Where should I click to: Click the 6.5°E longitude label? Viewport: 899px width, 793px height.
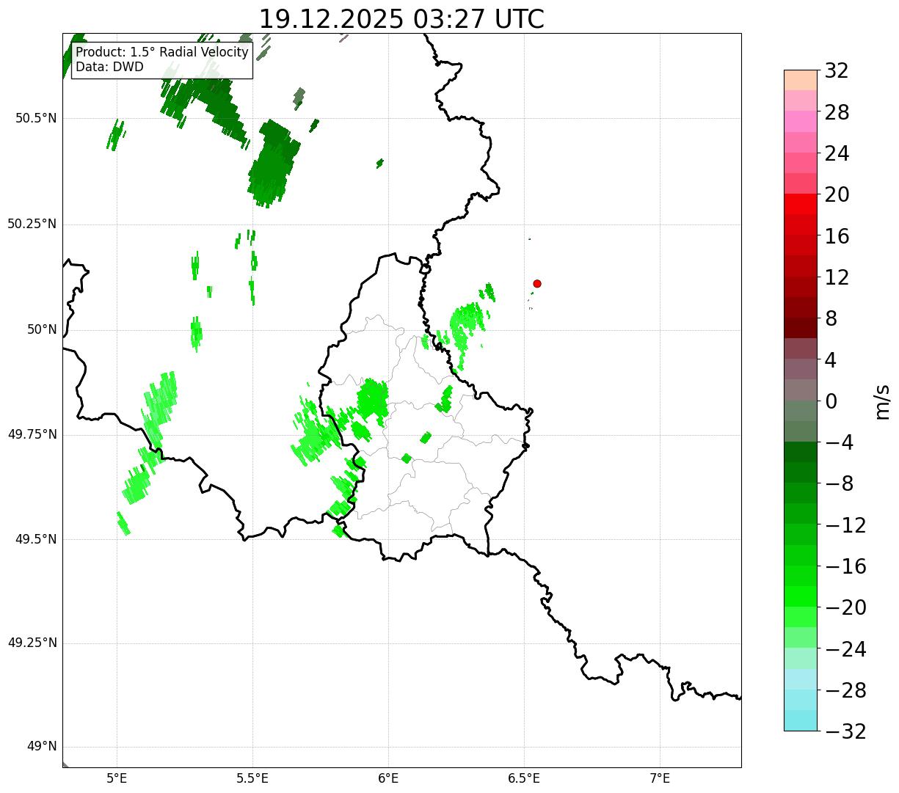point(524,778)
